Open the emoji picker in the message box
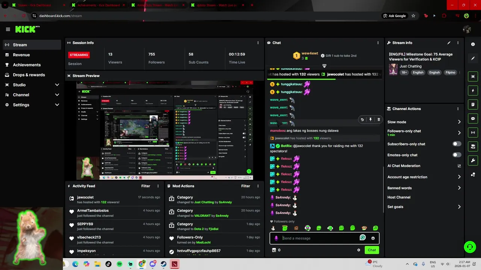Viewport: 481px width, 270px height. [x=373, y=238]
